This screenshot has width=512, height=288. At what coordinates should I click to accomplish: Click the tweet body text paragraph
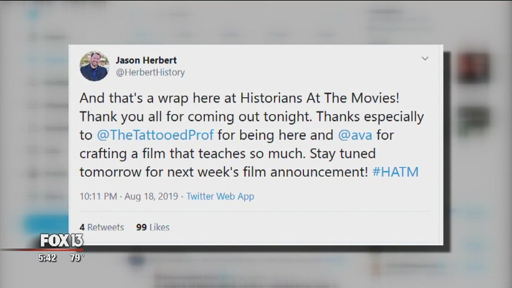pos(252,135)
